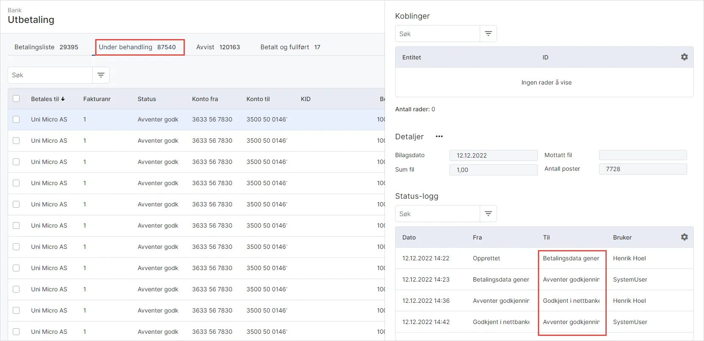Go to the Betalt og fullført tab

click(290, 47)
